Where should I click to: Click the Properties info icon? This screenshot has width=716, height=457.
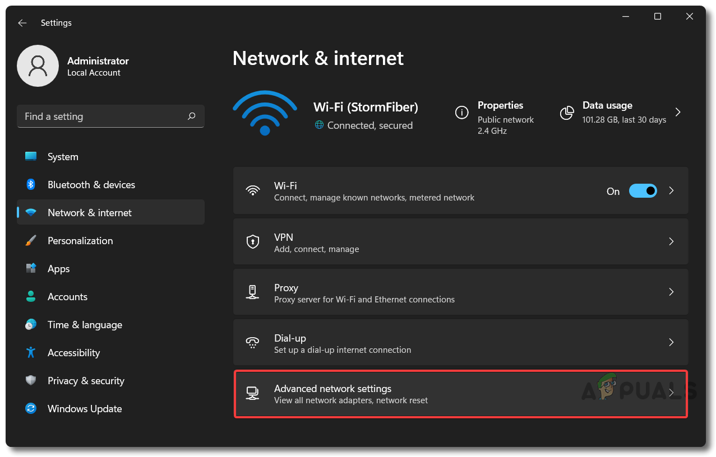pyautogui.click(x=461, y=113)
